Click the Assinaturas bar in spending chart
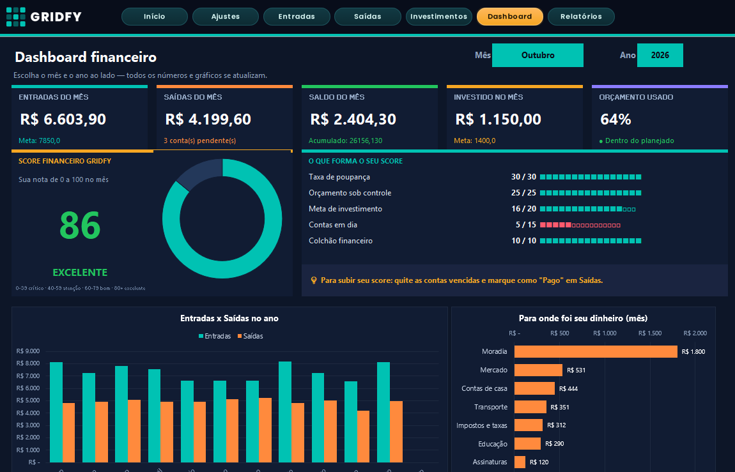 point(520,462)
